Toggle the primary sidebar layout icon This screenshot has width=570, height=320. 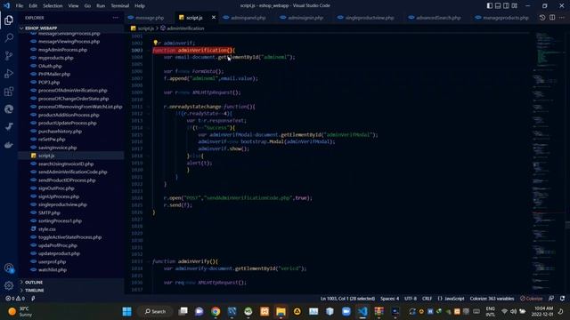tap(490, 6)
